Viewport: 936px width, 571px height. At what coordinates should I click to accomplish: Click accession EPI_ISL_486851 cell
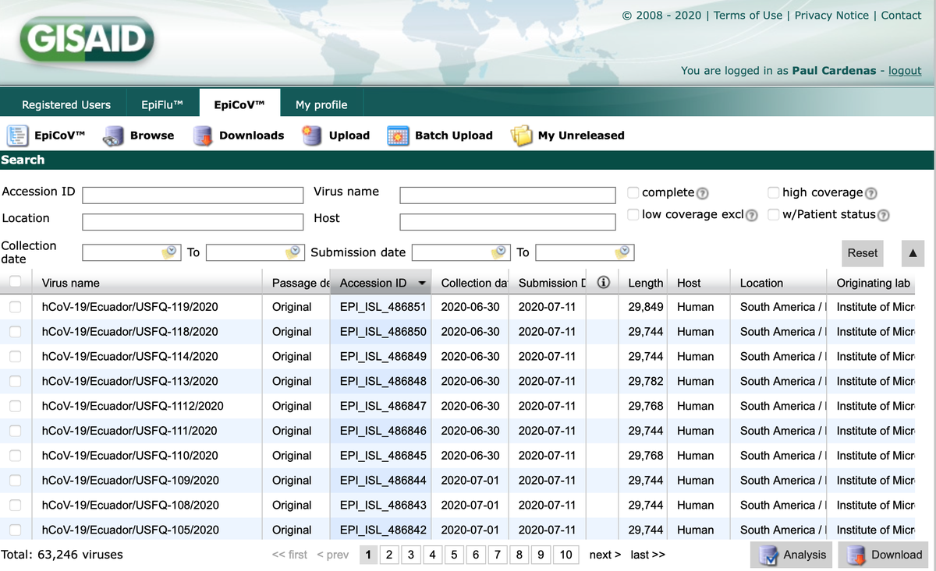(x=383, y=307)
